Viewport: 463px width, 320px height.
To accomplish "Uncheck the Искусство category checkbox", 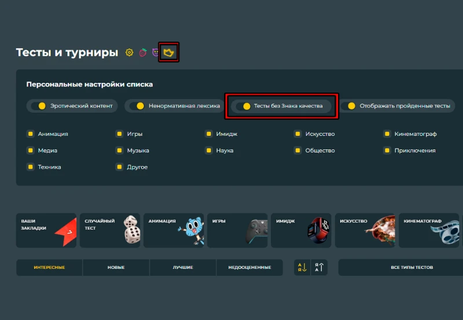I will [x=298, y=134].
